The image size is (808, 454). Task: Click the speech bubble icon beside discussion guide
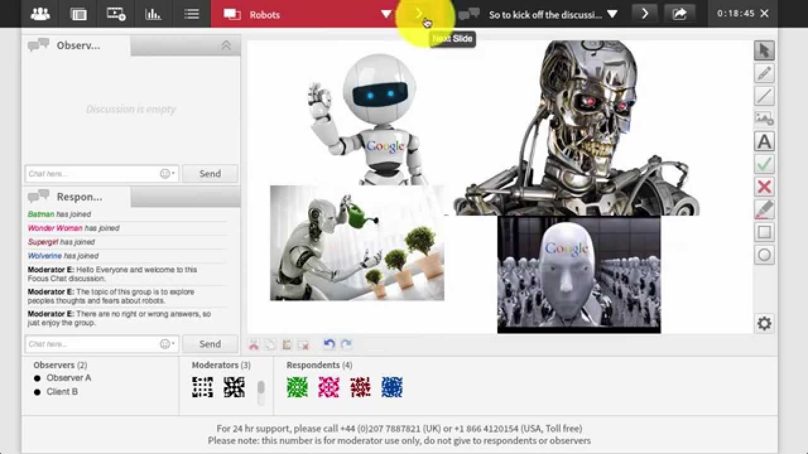[x=468, y=14]
